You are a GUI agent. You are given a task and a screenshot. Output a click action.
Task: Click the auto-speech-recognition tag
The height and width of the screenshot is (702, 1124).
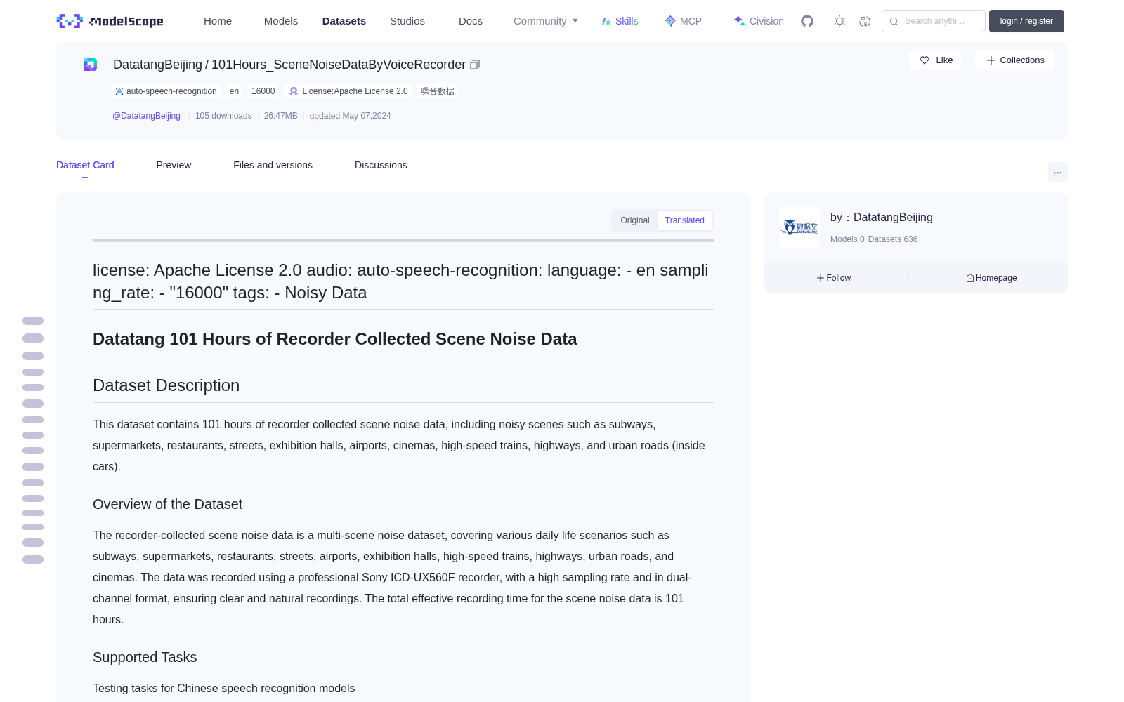pyautogui.click(x=166, y=91)
